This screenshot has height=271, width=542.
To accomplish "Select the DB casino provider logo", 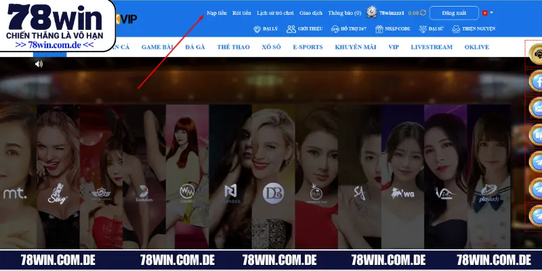I will click(x=272, y=192).
